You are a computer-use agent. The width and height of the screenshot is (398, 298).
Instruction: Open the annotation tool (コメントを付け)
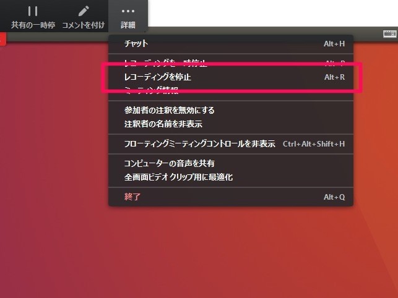click(84, 17)
